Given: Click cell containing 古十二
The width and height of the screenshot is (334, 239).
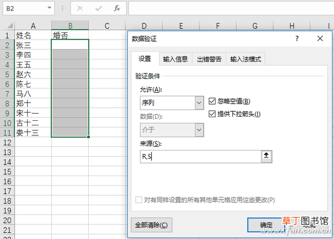Looking at the screenshot, I should click(33, 123).
